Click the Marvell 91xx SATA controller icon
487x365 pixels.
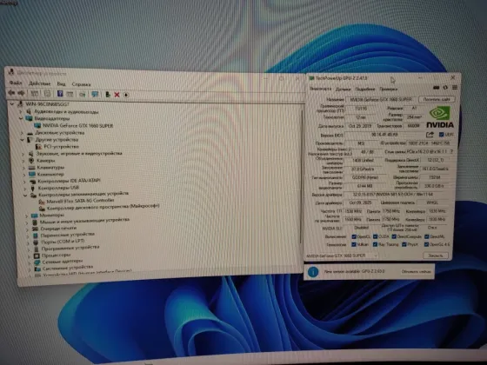pos(42,202)
